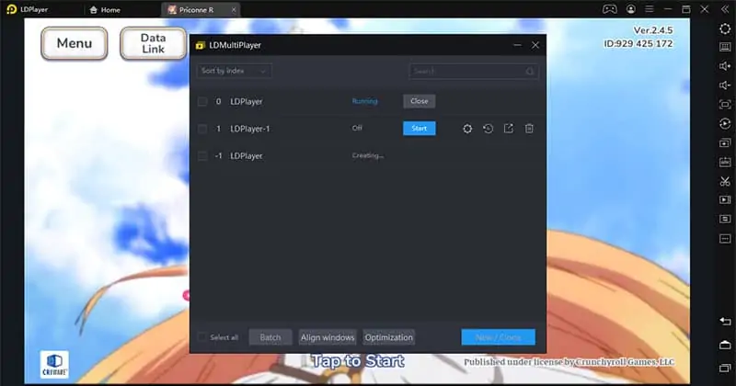The image size is (736, 386).
Task: Click create-shortcut icon for LDPlayer-1
Action: [x=509, y=129]
